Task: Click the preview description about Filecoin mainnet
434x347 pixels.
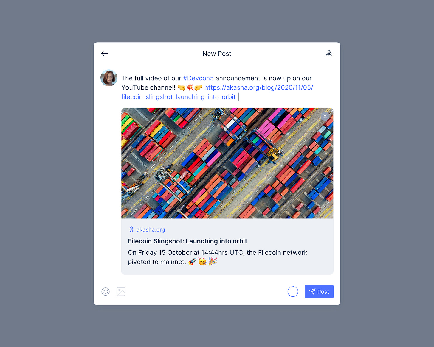Action: click(218, 257)
